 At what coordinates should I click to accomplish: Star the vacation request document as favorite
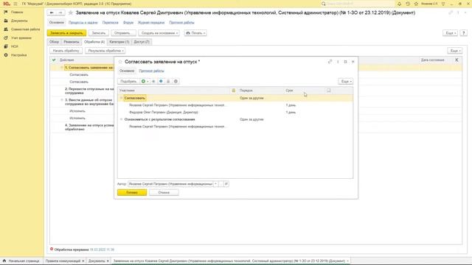tap(71, 13)
